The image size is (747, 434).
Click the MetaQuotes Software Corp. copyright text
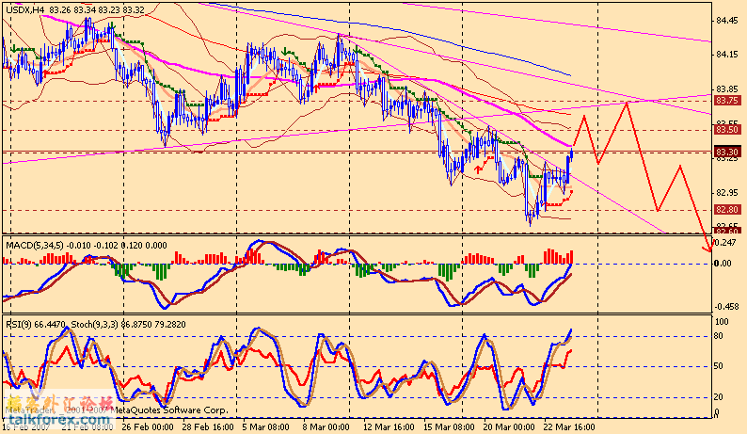(x=171, y=410)
